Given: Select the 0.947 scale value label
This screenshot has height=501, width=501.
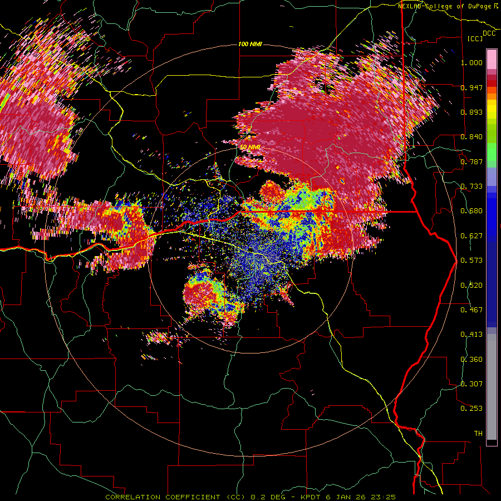Looking at the screenshot, I should tap(471, 87).
